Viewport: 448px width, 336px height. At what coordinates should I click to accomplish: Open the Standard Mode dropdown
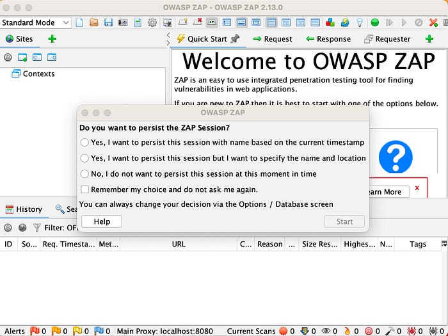tap(35, 22)
